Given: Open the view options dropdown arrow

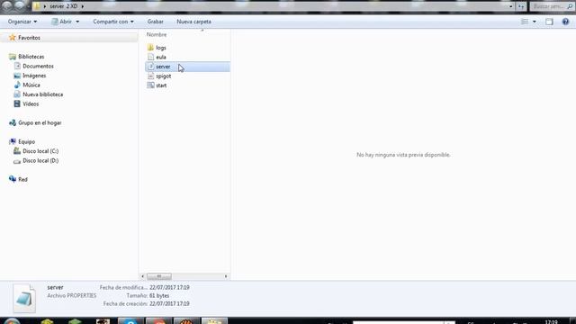Looking at the screenshot, I should tap(535, 22).
